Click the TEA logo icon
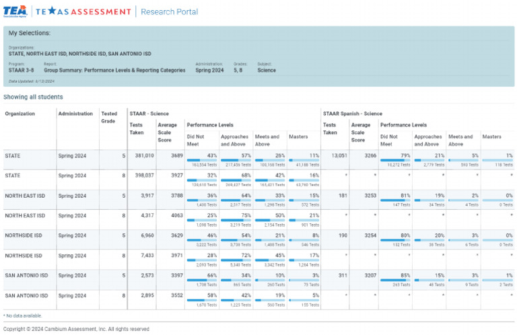The width and height of the screenshot is (517, 335). tap(14, 11)
